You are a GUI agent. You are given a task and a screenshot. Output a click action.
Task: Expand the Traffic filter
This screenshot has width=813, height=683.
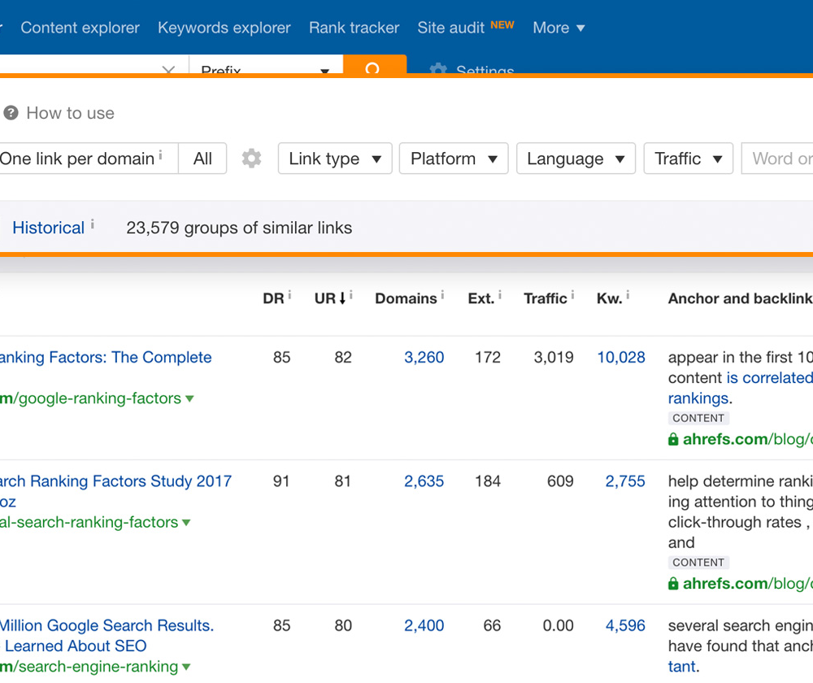pos(689,159)
